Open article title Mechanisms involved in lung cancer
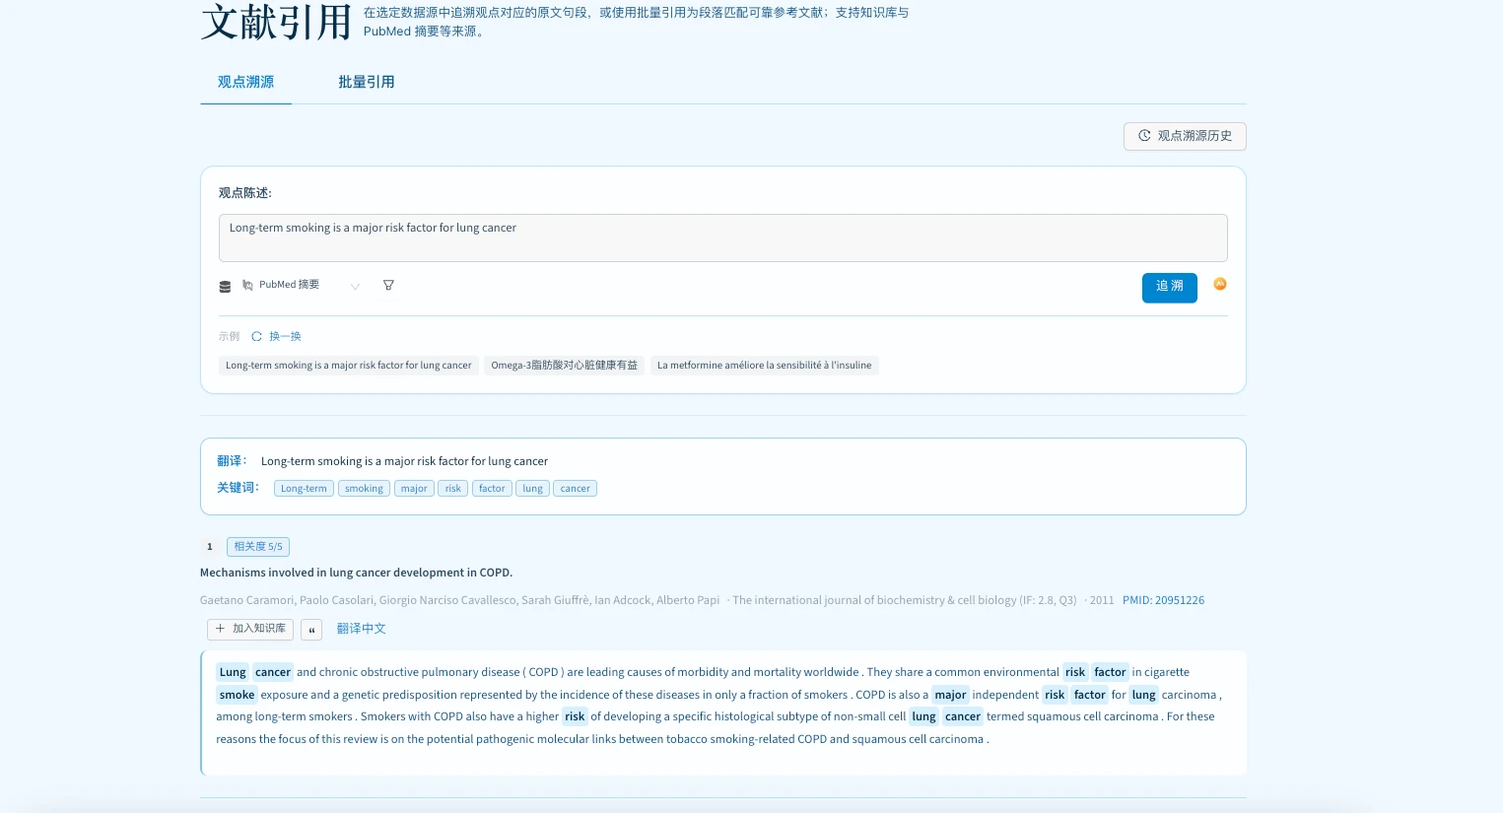The image size is (1503, 813). (x=356, y=573)
